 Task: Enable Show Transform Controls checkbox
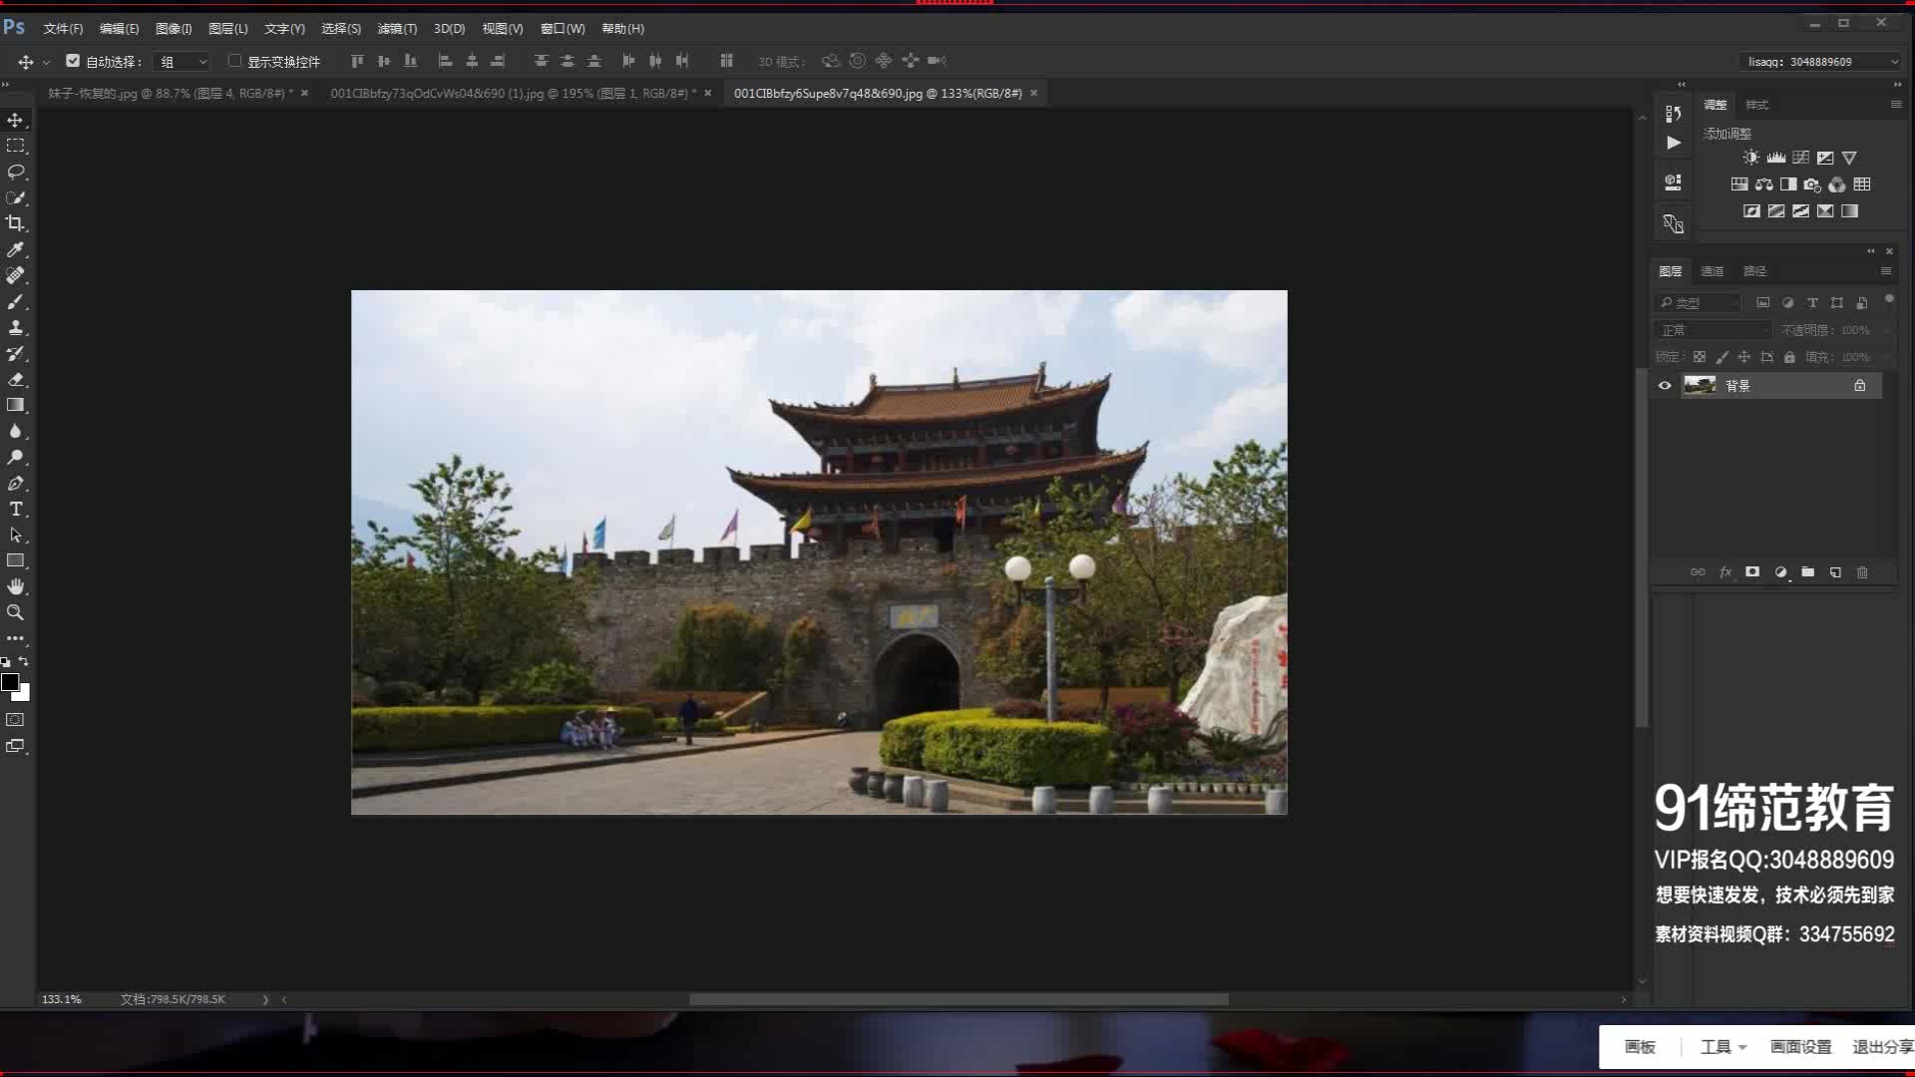click(234, 61)
